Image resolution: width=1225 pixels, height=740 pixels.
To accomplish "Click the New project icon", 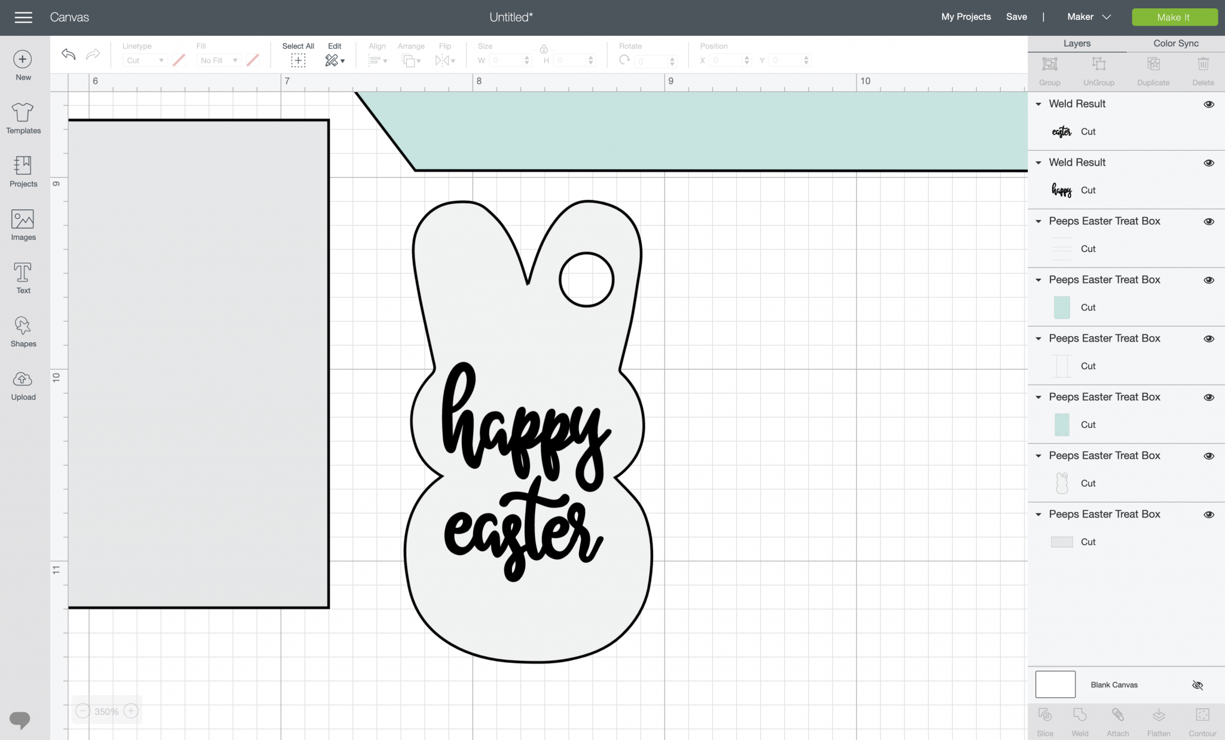I will (x=23, y=59).
